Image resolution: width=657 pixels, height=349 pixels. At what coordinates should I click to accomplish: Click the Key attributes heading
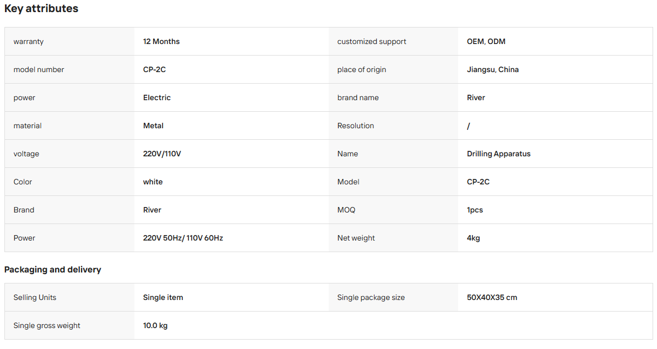pos(41,8)
